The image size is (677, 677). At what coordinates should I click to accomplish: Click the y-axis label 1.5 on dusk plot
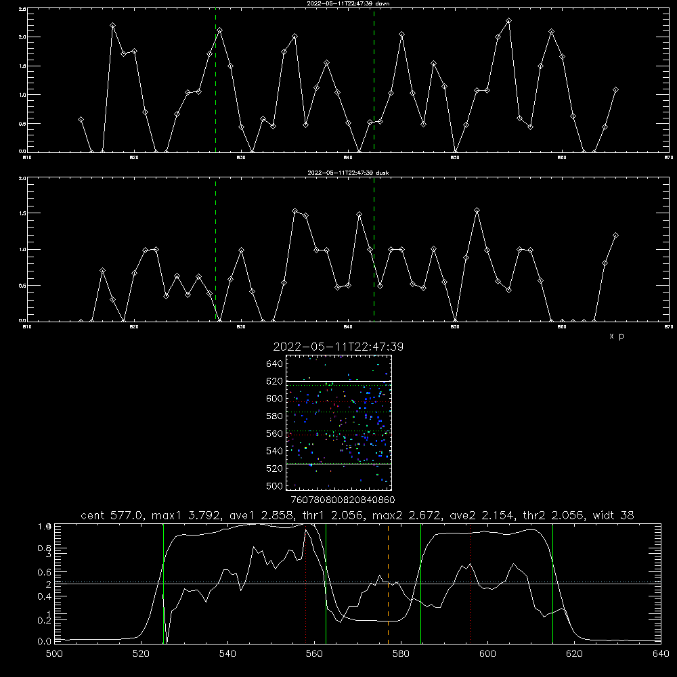click(23, 213)
